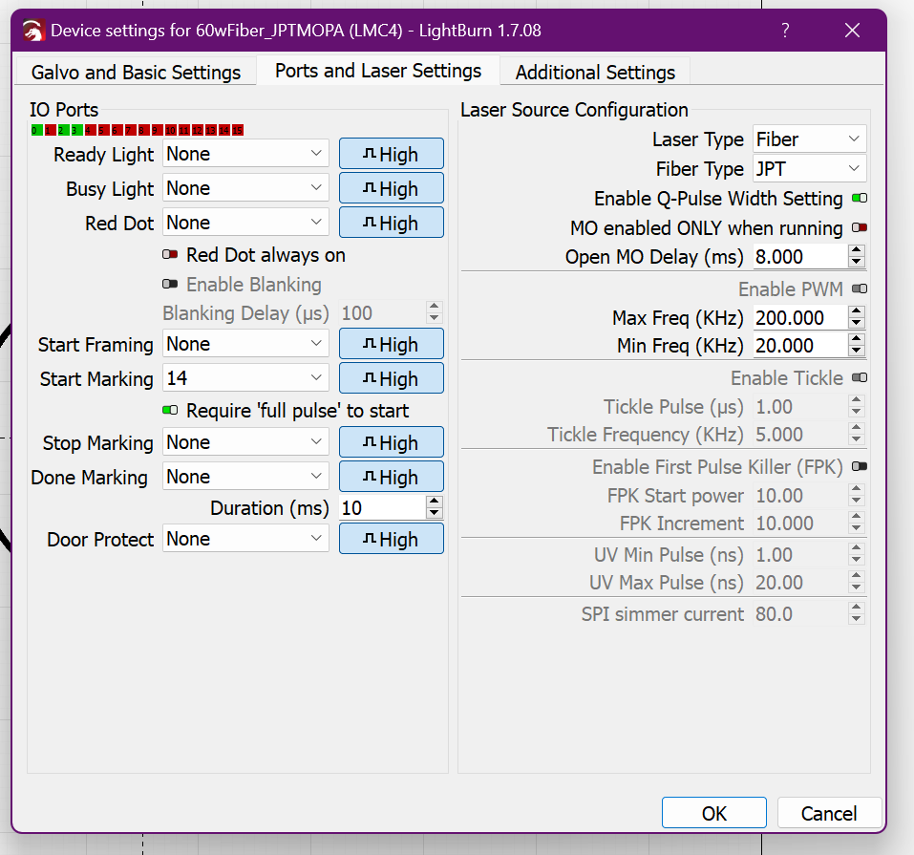Click the Tickle Pulse (µs) field
The image size is (914, 855).
pyautogui.click(x=801, y=407)
